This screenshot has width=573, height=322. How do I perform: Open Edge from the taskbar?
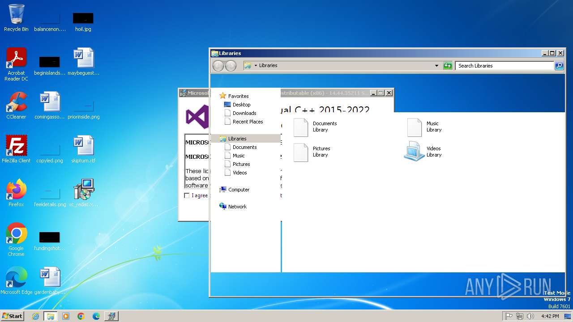point(96,316)
